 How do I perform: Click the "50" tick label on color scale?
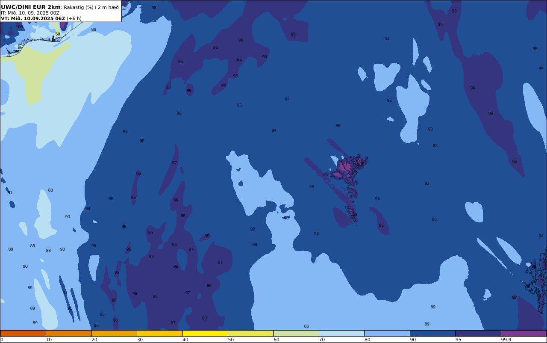coord(231,340)
